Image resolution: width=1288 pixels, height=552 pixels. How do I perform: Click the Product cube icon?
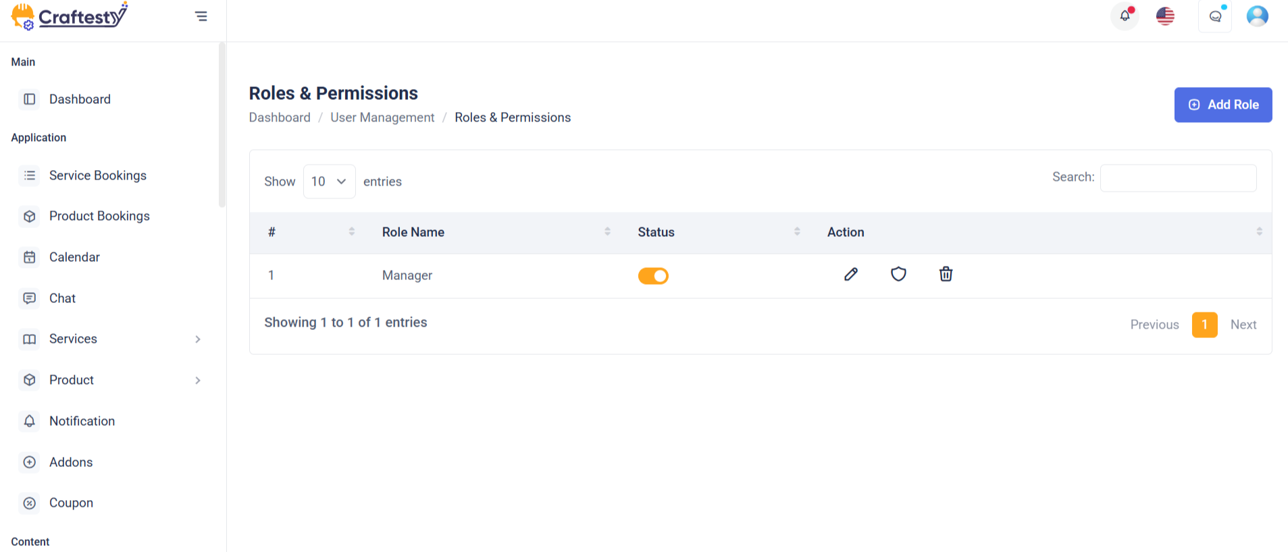click(x=30, y=380)
